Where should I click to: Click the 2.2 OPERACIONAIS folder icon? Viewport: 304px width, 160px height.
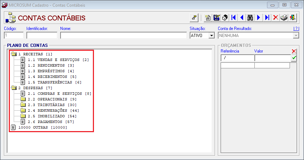pyautogui.click(x=23, y=99)
